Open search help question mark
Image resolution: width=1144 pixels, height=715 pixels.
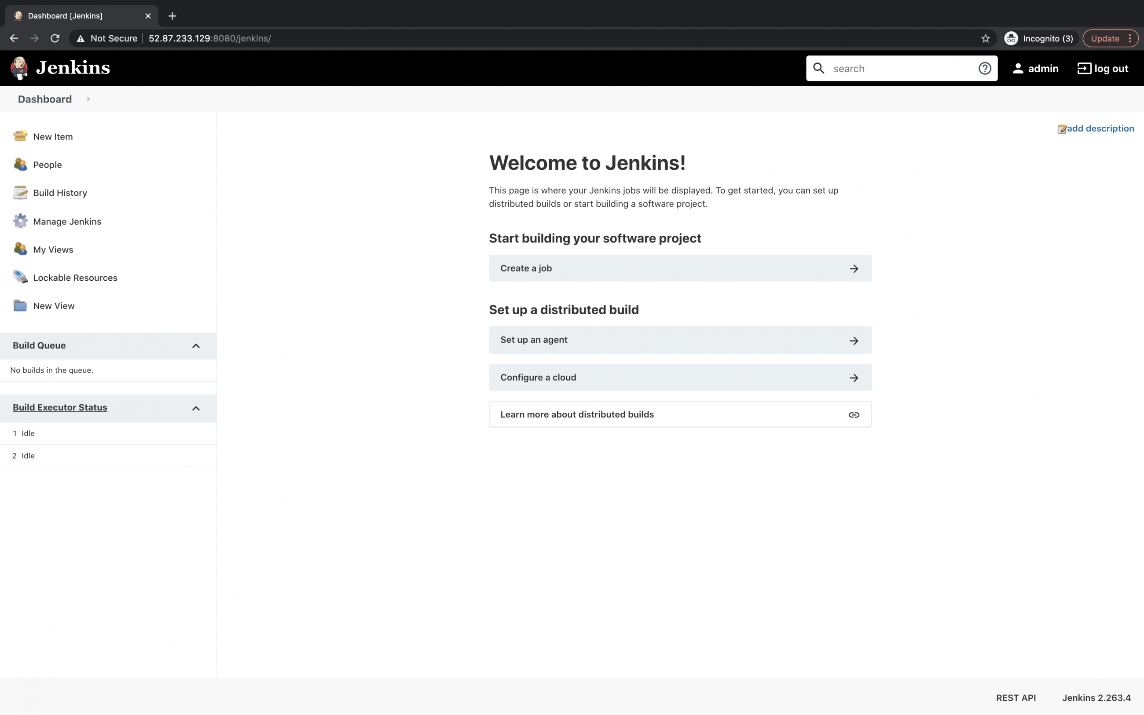[x=985, y=68]
